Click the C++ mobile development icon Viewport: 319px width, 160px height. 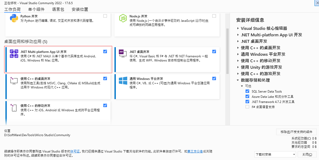13,107
